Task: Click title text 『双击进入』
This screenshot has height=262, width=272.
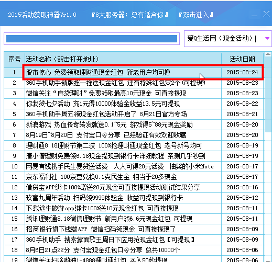Action: pos(196,15)
